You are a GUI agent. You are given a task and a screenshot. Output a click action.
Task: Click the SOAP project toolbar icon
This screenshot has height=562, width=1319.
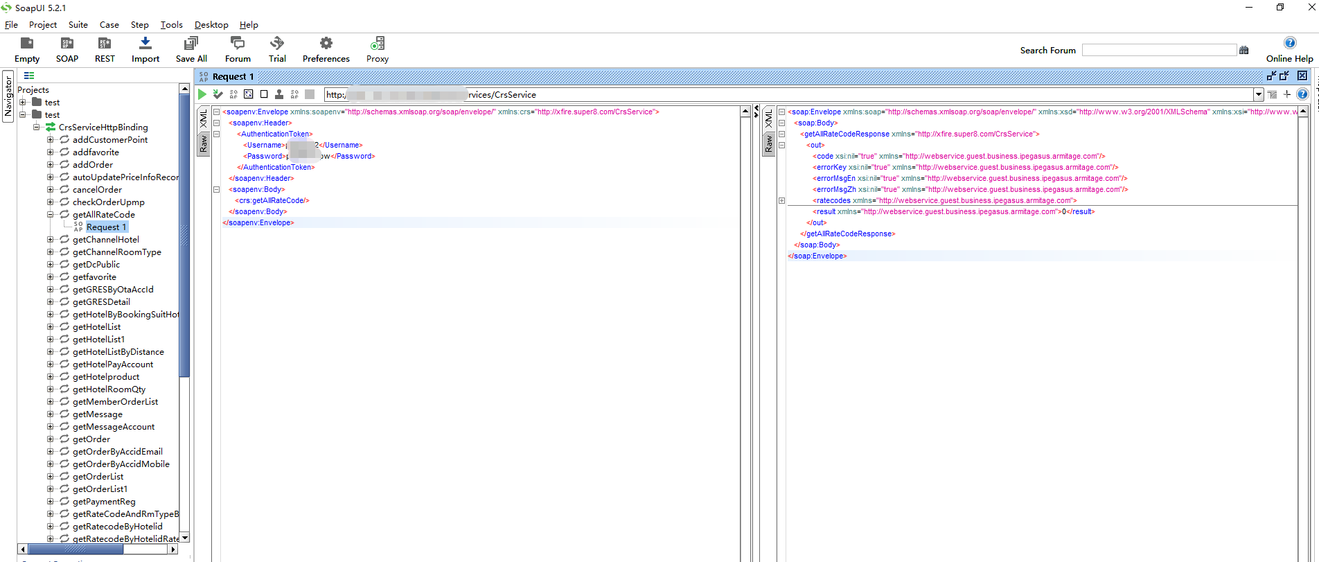[67, 44]
